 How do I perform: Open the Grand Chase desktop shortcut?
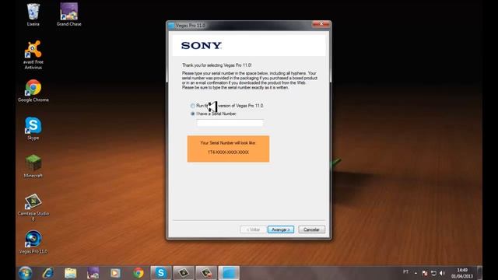click(69, 14)
